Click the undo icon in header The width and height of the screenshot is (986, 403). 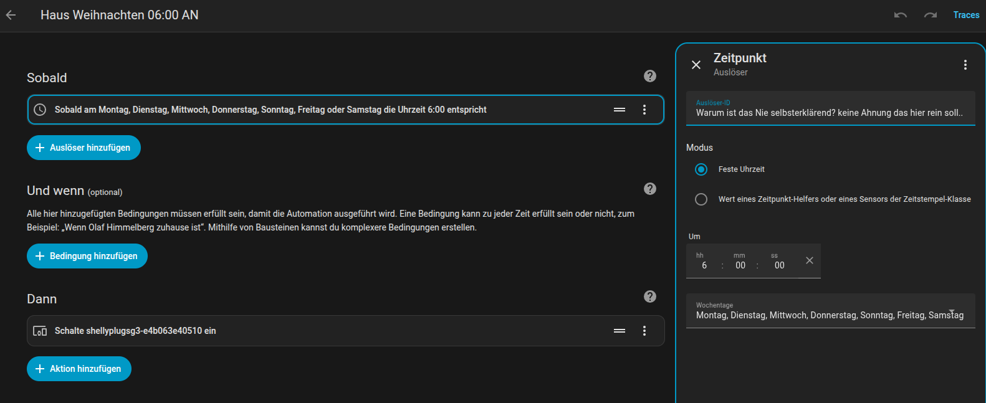[900, 15]
